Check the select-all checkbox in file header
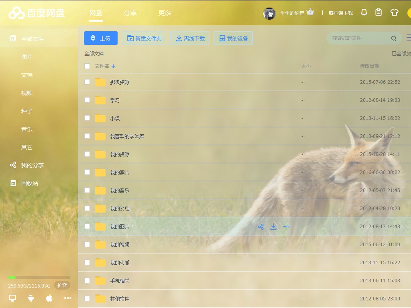Viewport: 411px width, 308px height. tap(87, 66)
